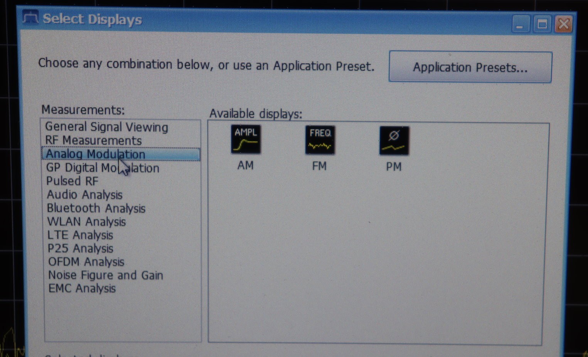This screenshot has height=357, width=588.
Task: Maximize the Select Displays window
Action: 542,24
